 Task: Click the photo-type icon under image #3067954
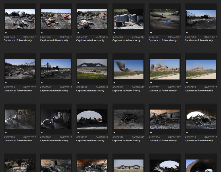click(151, 133)
